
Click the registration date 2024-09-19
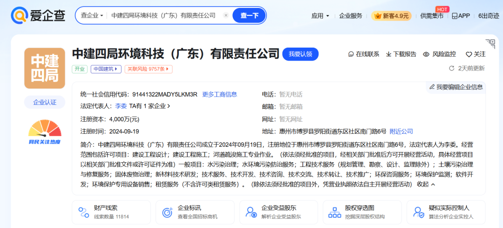tap(124, 131)
